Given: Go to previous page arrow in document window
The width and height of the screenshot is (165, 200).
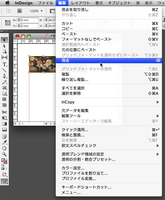Looking at the screenshot, I should [x=19, y=124].
